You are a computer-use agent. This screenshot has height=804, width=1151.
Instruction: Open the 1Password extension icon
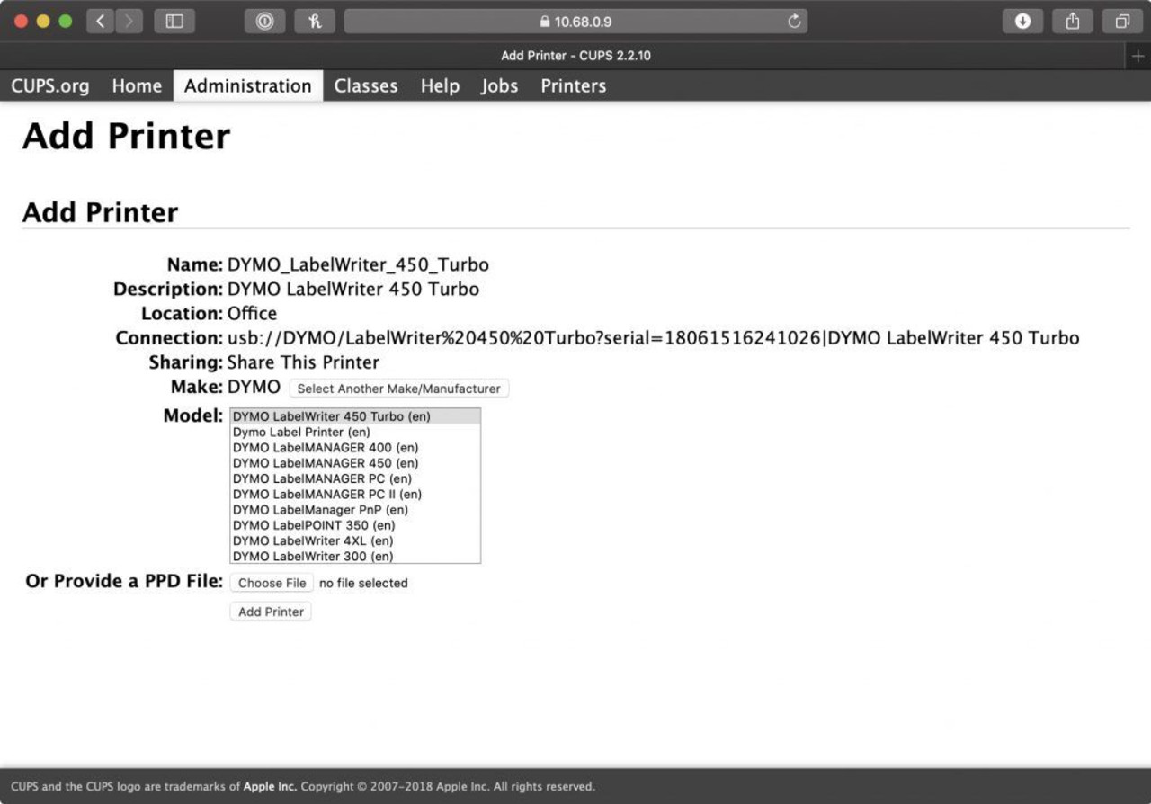click(x=264, y=22)
